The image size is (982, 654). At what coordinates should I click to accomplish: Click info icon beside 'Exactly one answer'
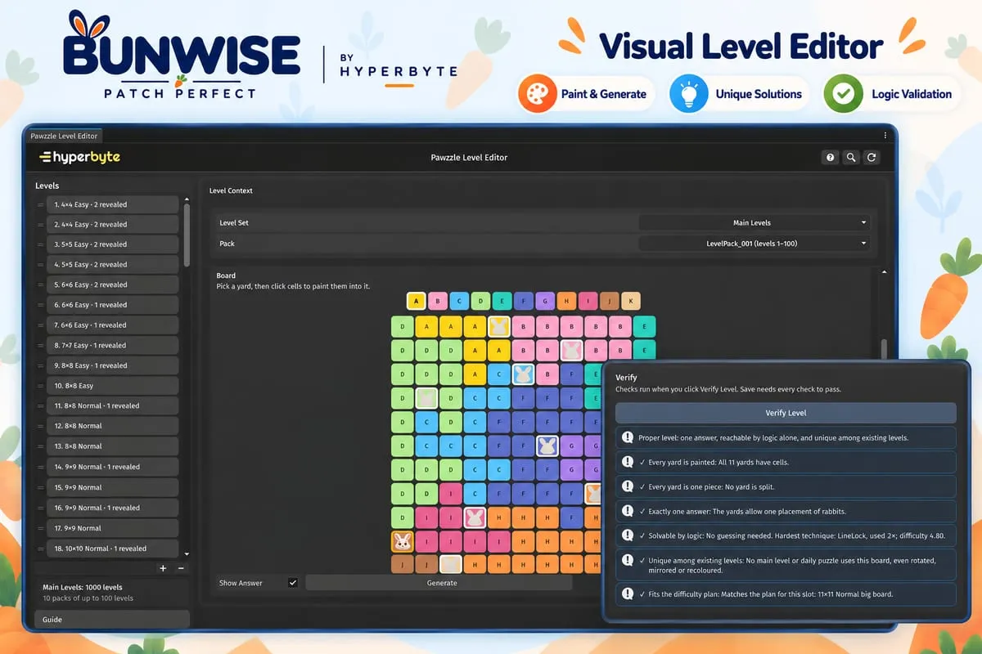(627, 512)
